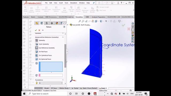Open SOLIDWORKS app from taskbar
This screenshot has width=171, height=96.
pos(95,94)
